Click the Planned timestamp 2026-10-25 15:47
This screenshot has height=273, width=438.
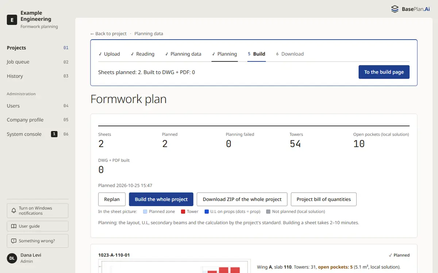pos(125,185)
